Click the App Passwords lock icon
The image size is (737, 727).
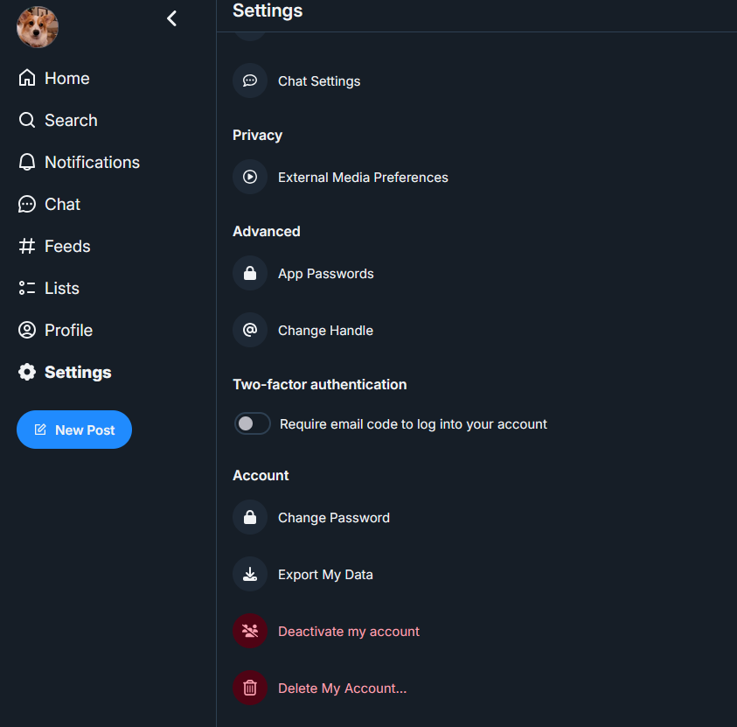250,274
